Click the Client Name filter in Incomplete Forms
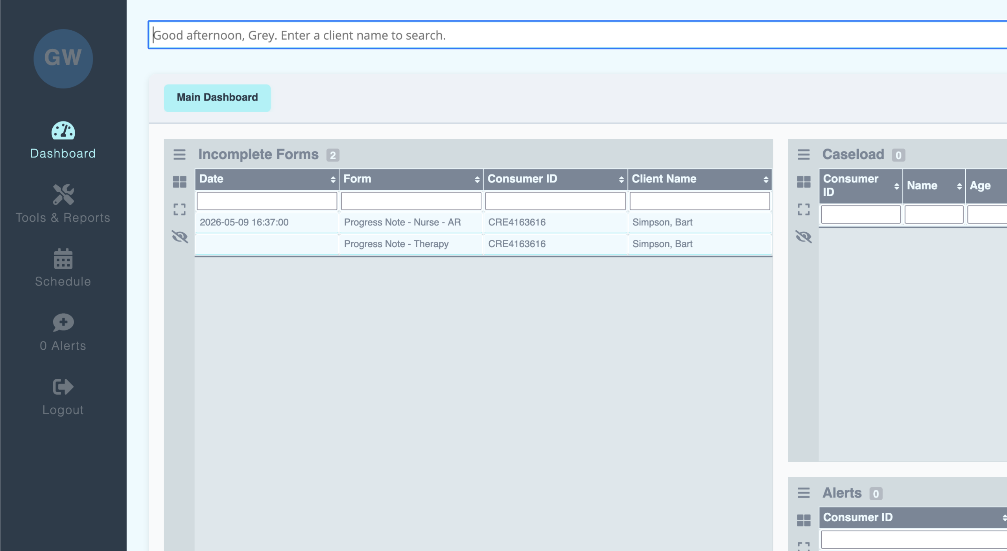 [700, 201]
